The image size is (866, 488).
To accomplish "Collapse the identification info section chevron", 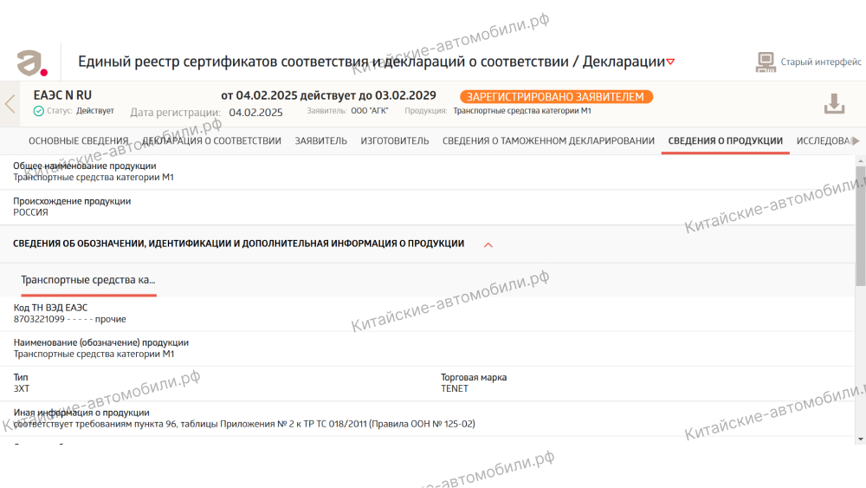I will [488, 244].
